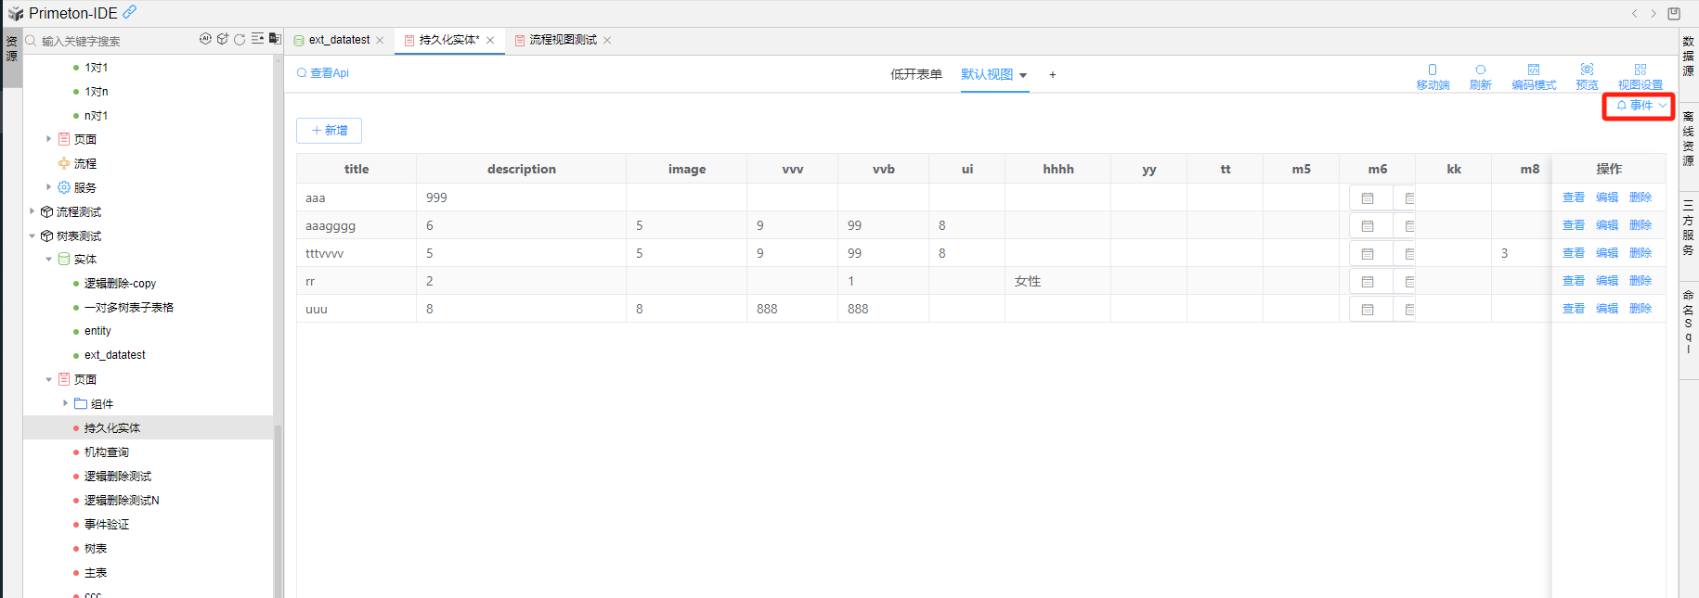
Task: Click the AI icon in resource panel
Action: click(205, 39)
